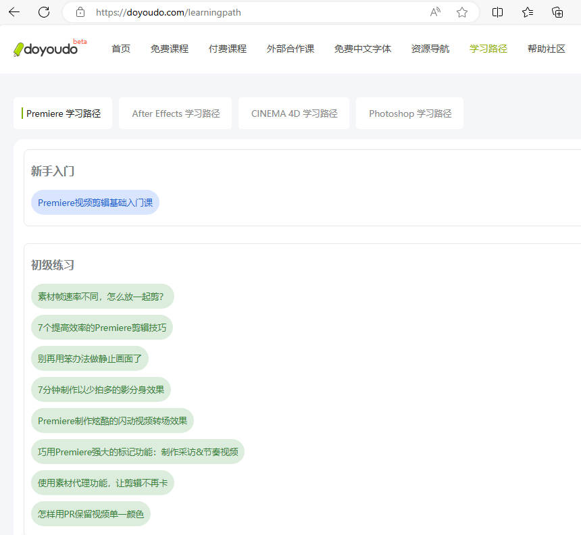Open Premiere视频剪辑基础入门课 course

pos(95,202)
